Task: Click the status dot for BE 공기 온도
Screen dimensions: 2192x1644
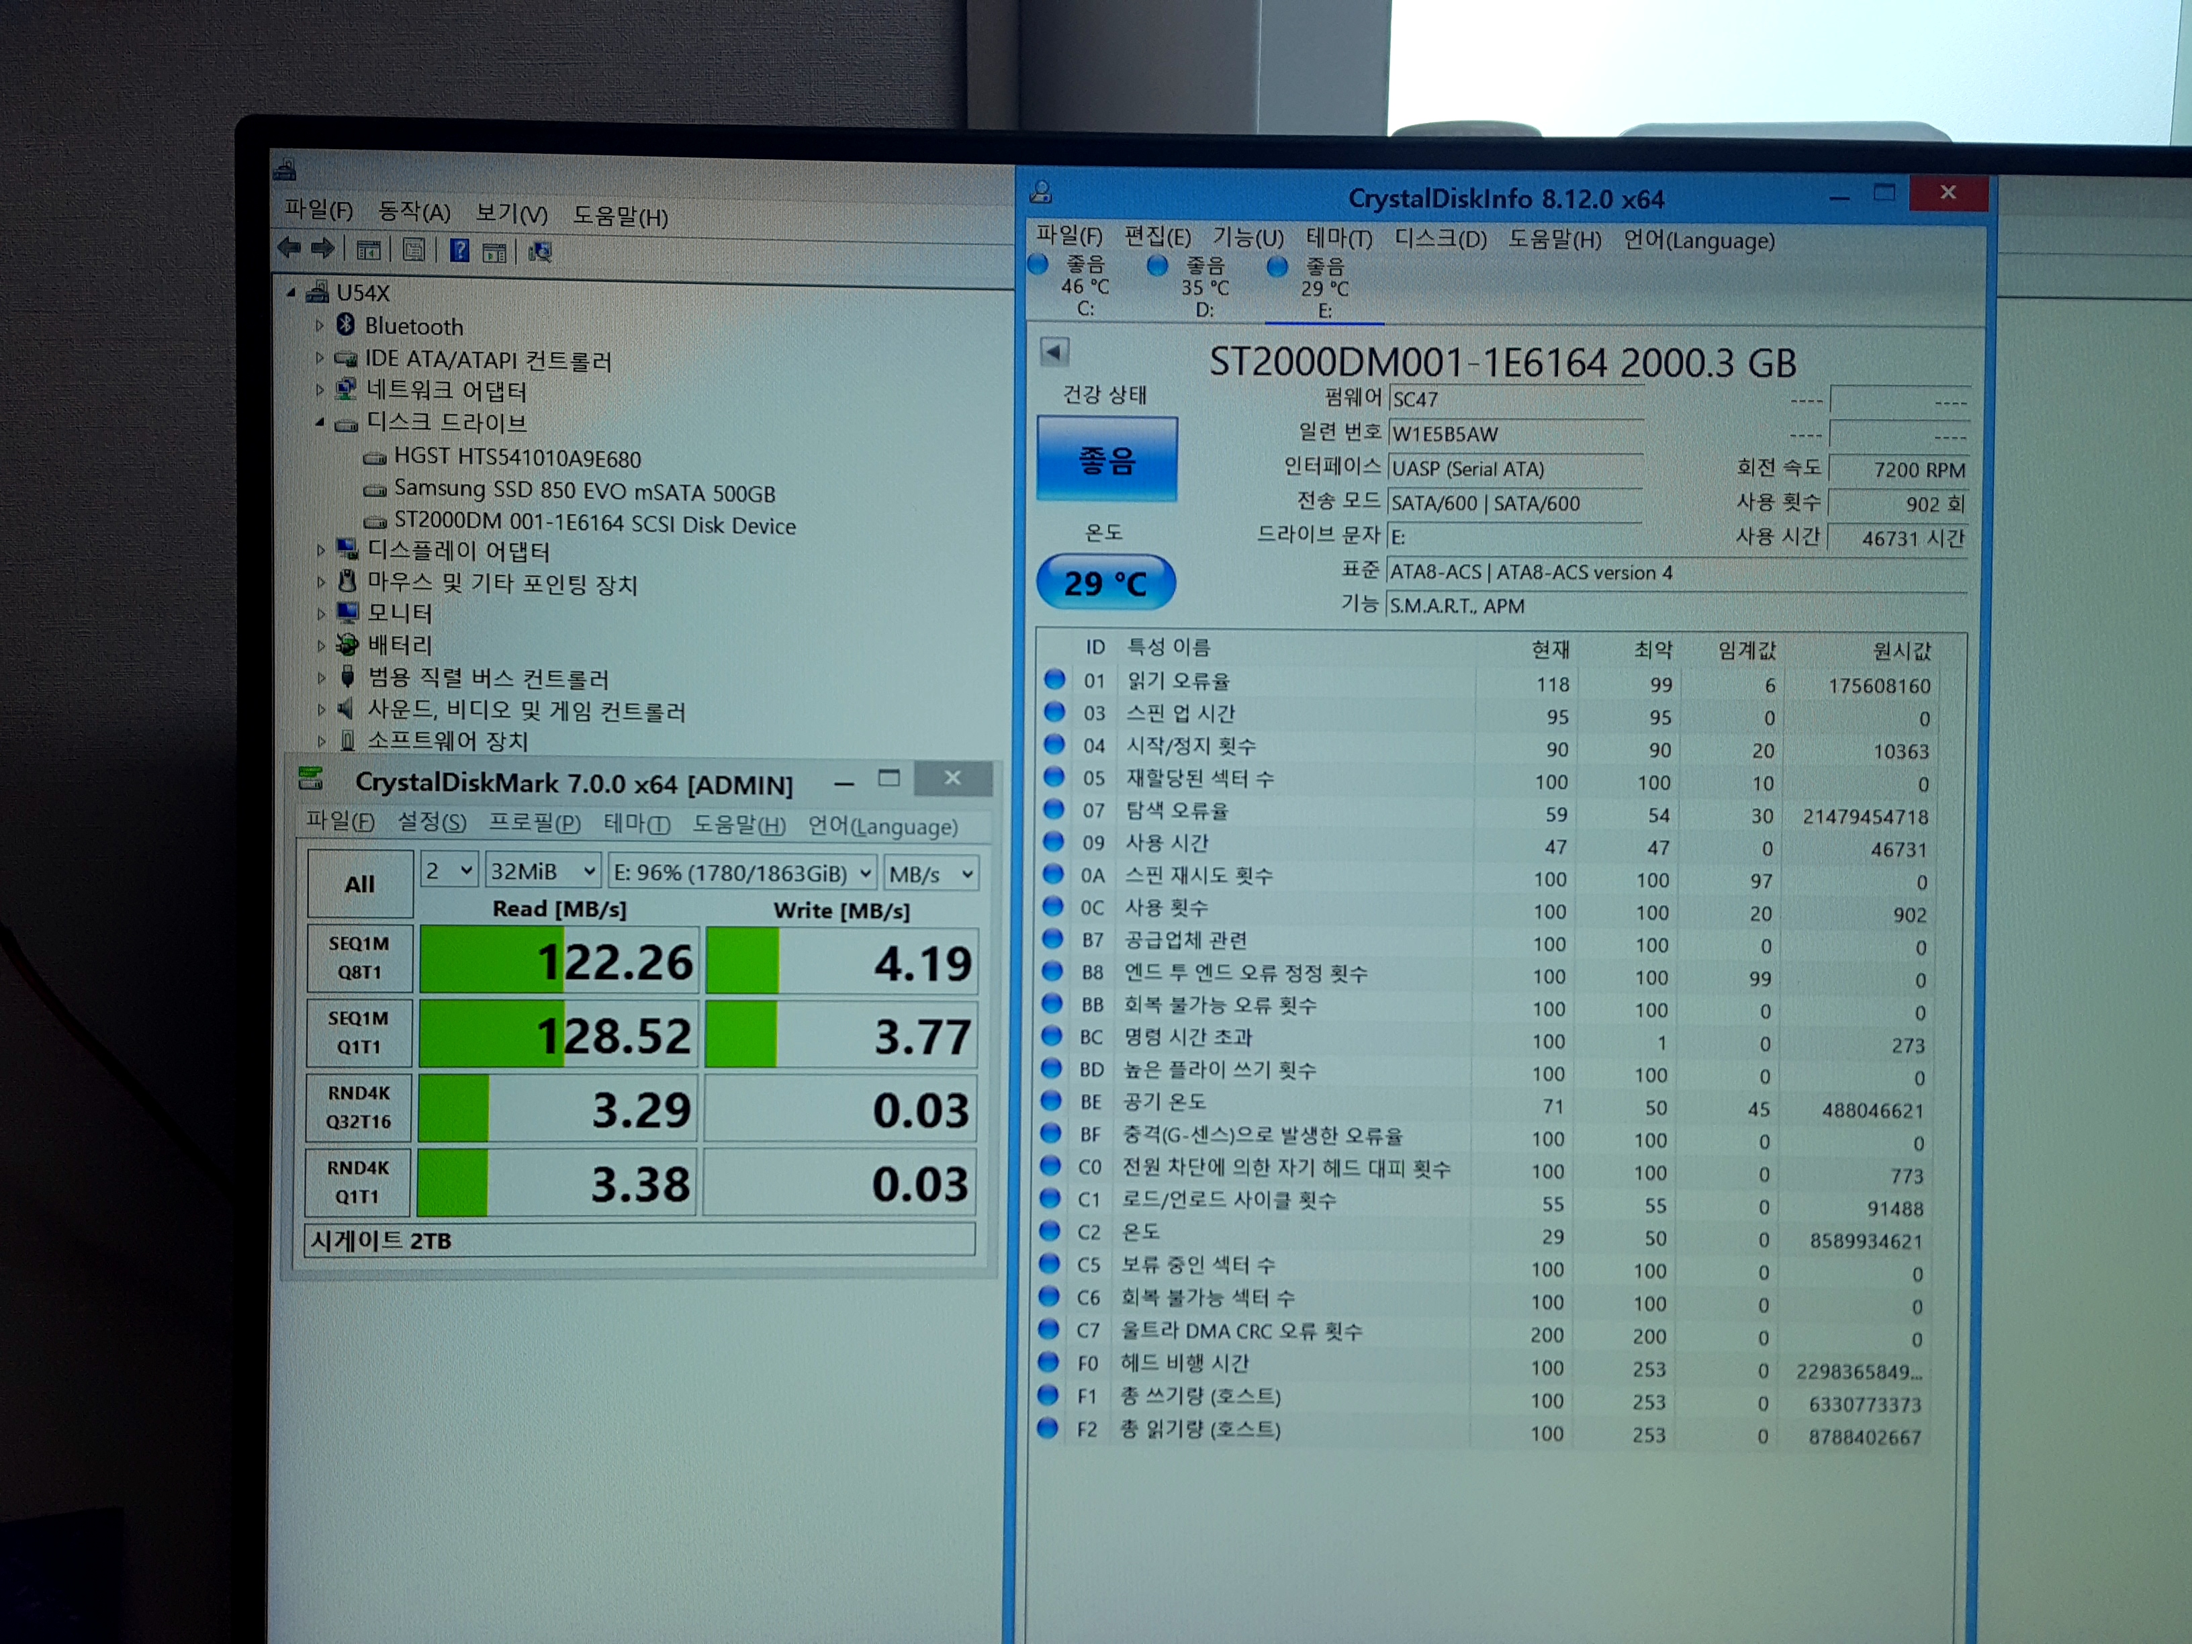Action: (1050, 1100)
